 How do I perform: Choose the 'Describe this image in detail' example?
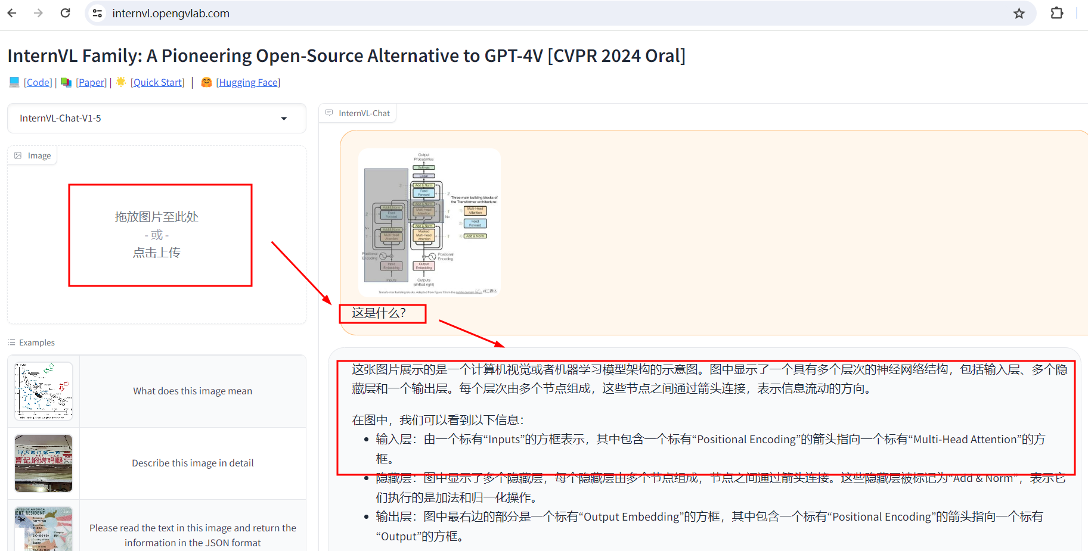pos(193,463)
